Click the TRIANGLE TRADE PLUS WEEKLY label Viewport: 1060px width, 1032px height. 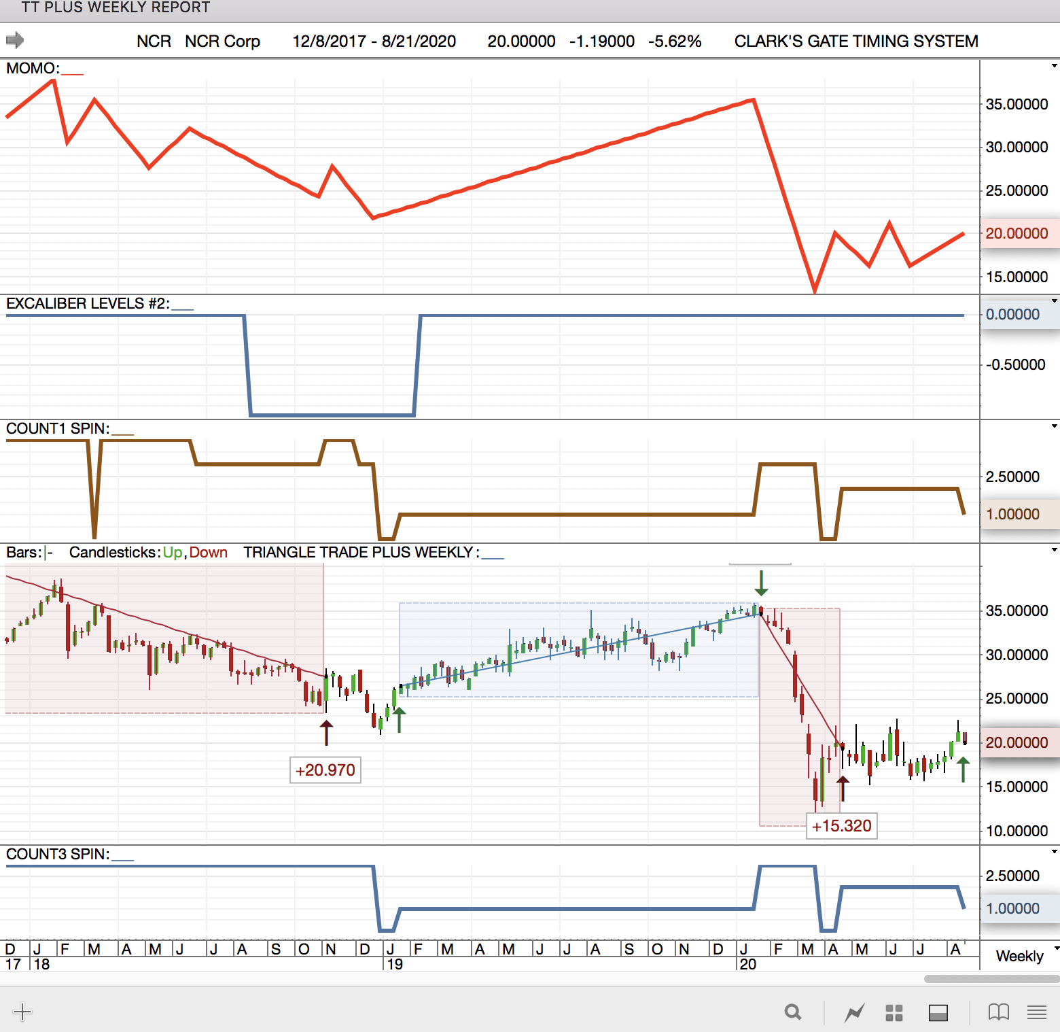coord(361,552)
